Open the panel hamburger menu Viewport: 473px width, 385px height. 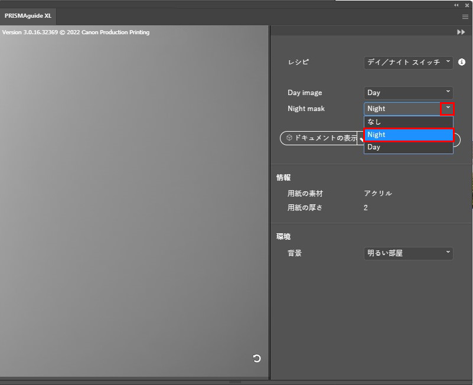point(465,17)
